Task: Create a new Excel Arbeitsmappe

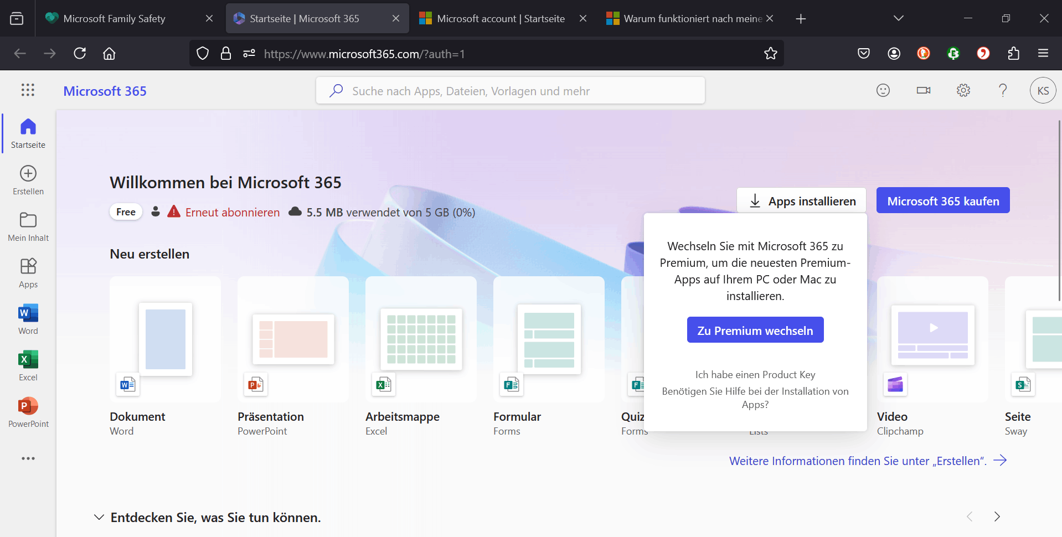Action: pyautogui.click(x=421, y=357)
